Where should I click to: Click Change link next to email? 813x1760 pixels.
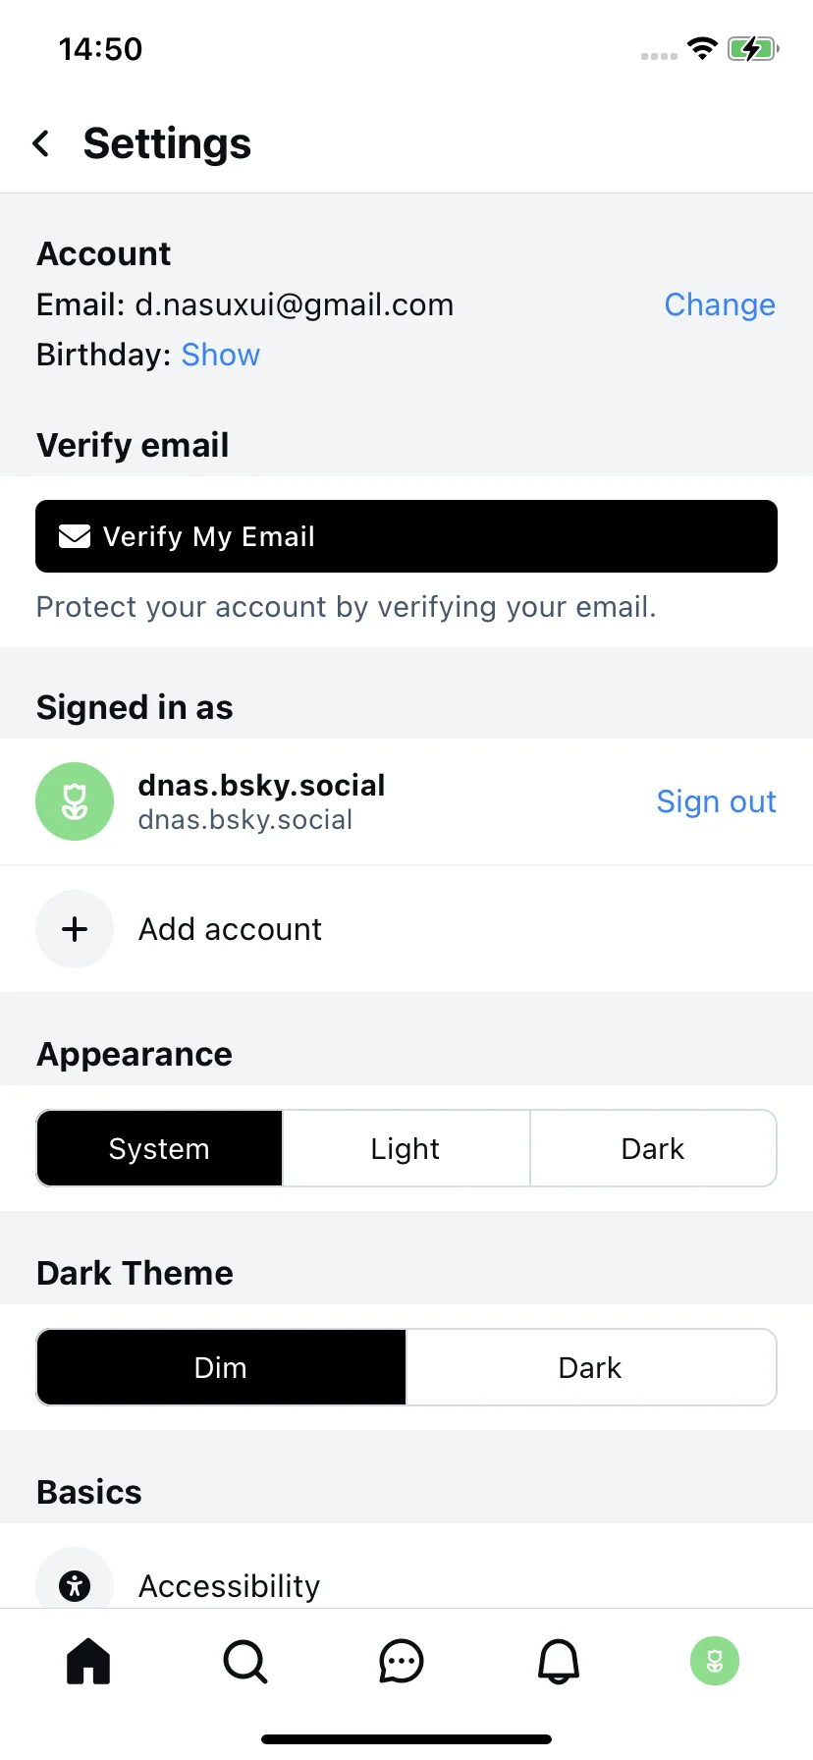tap(720, 304)
